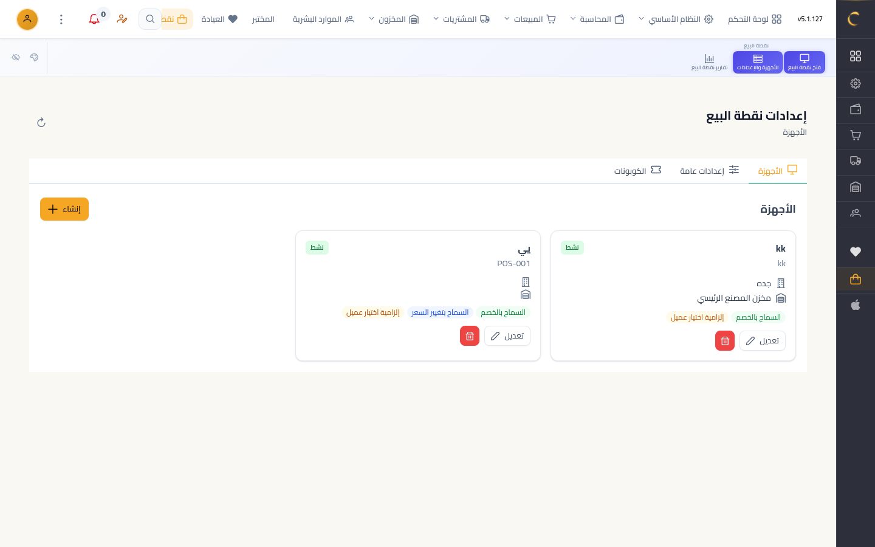The height and width of the screenshot is (547, 875).
Task: Click تعديل on the يي POS-001 card
Action: [x=507, y=336]
